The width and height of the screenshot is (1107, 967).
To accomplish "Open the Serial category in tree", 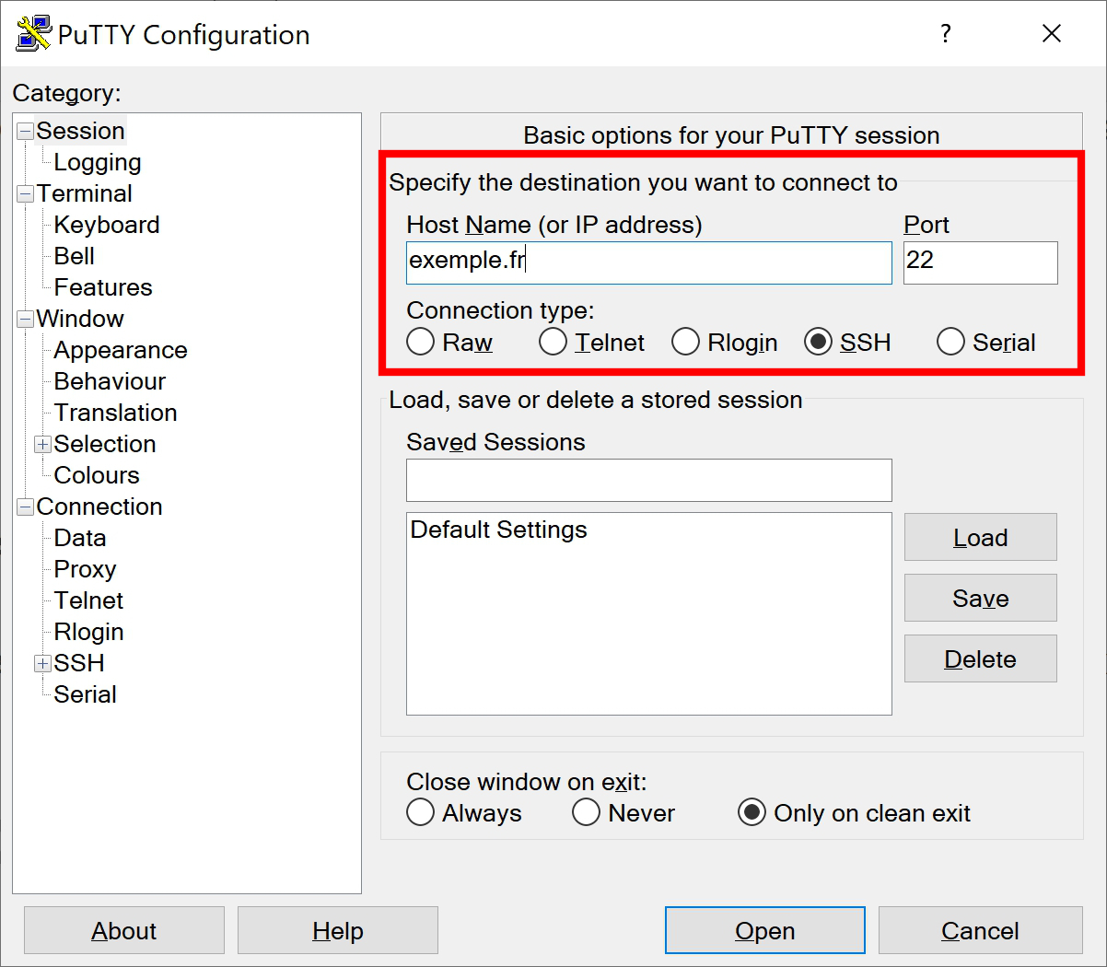I will click(85, 694).
